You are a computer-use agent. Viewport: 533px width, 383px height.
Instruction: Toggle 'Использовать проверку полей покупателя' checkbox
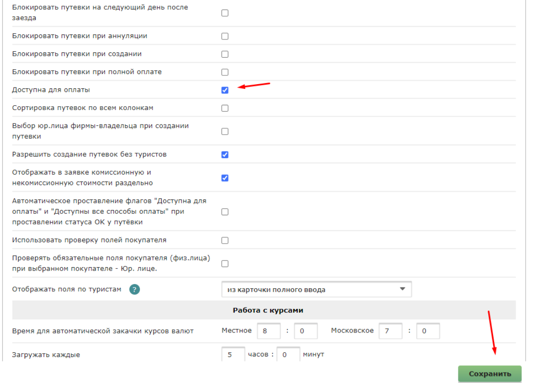pos(225,240)
